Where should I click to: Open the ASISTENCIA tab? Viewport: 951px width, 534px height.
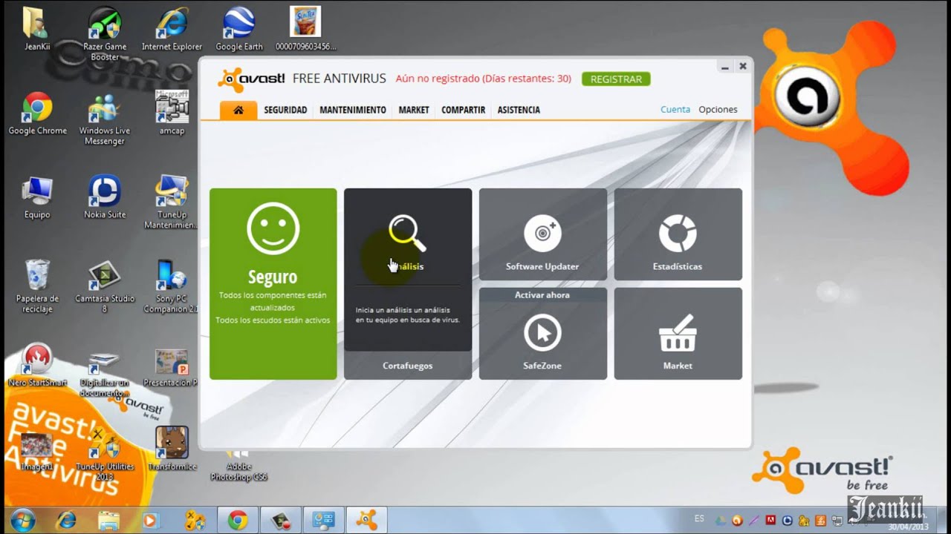coord(519,110)
